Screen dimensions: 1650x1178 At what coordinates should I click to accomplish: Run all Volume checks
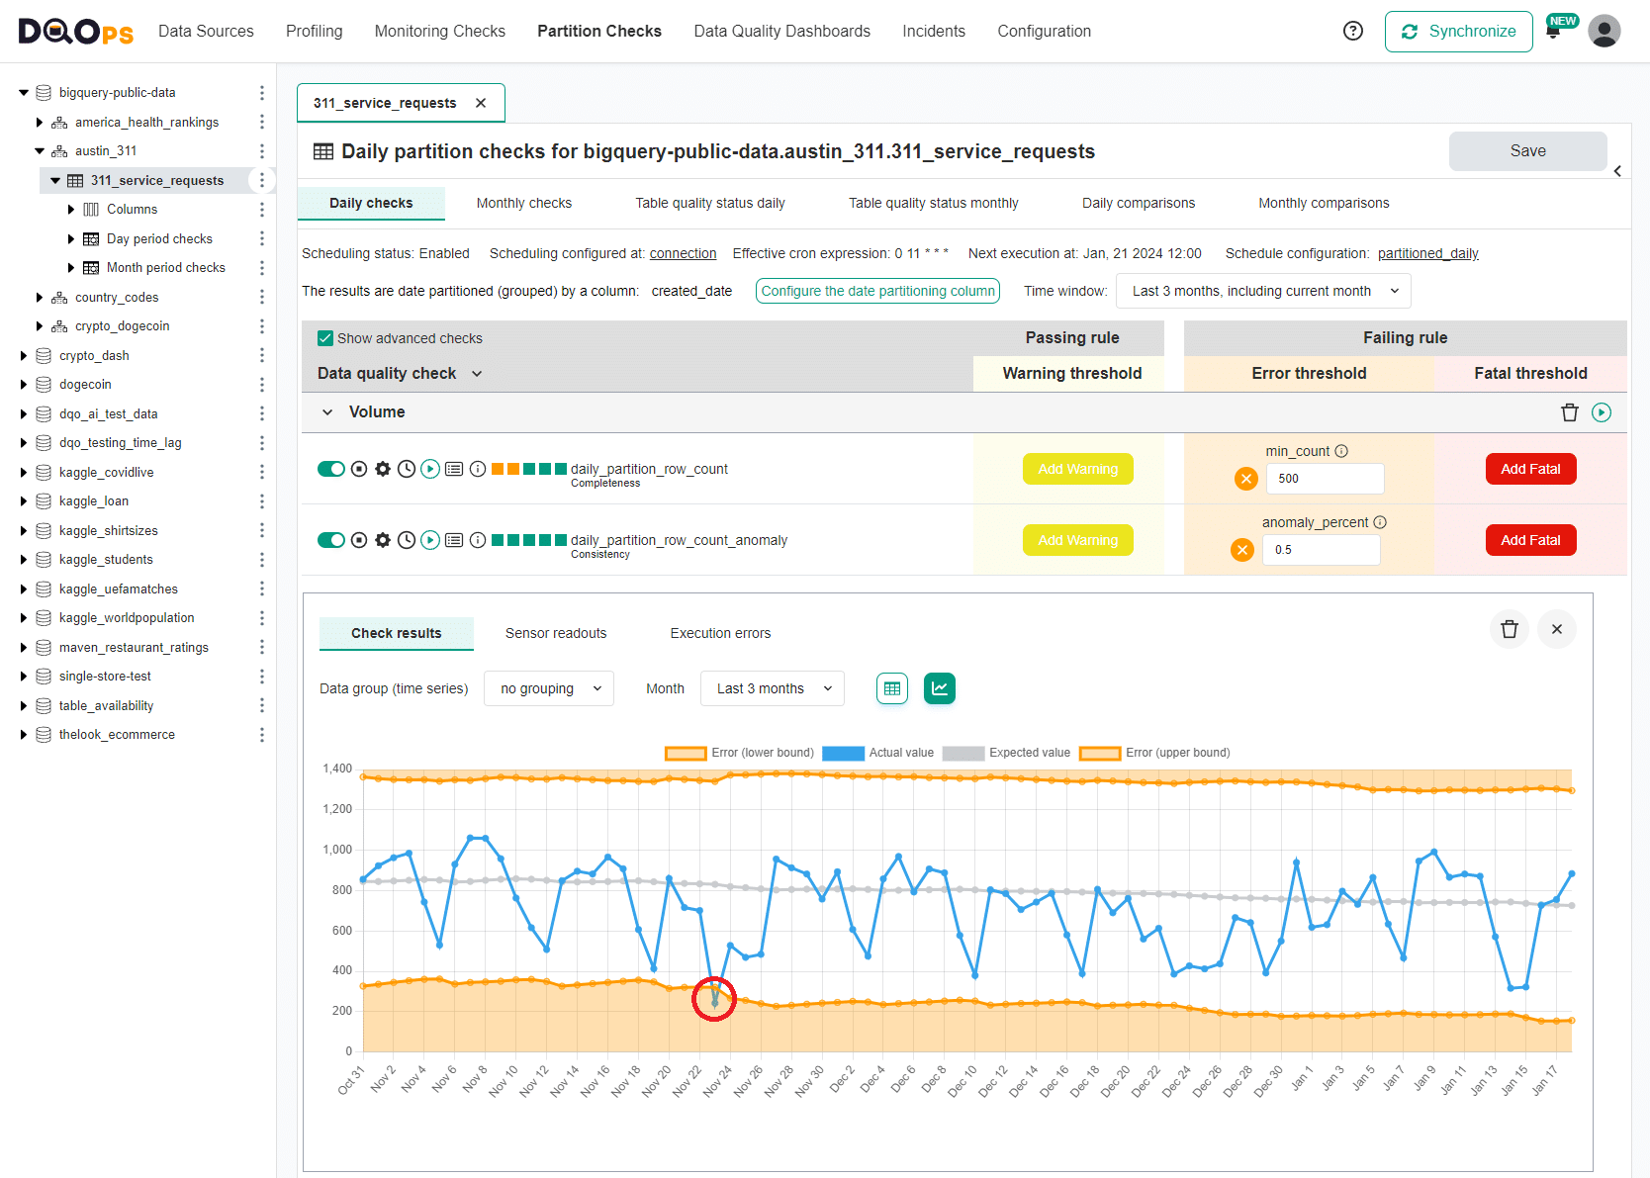(1602, 412)
